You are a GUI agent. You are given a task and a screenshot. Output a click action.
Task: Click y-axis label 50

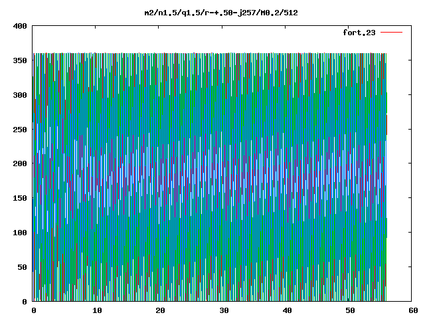[x=22, y=267]
